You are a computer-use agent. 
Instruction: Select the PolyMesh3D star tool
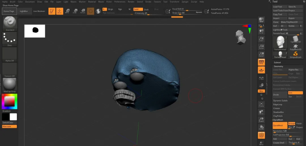[295, 47]
